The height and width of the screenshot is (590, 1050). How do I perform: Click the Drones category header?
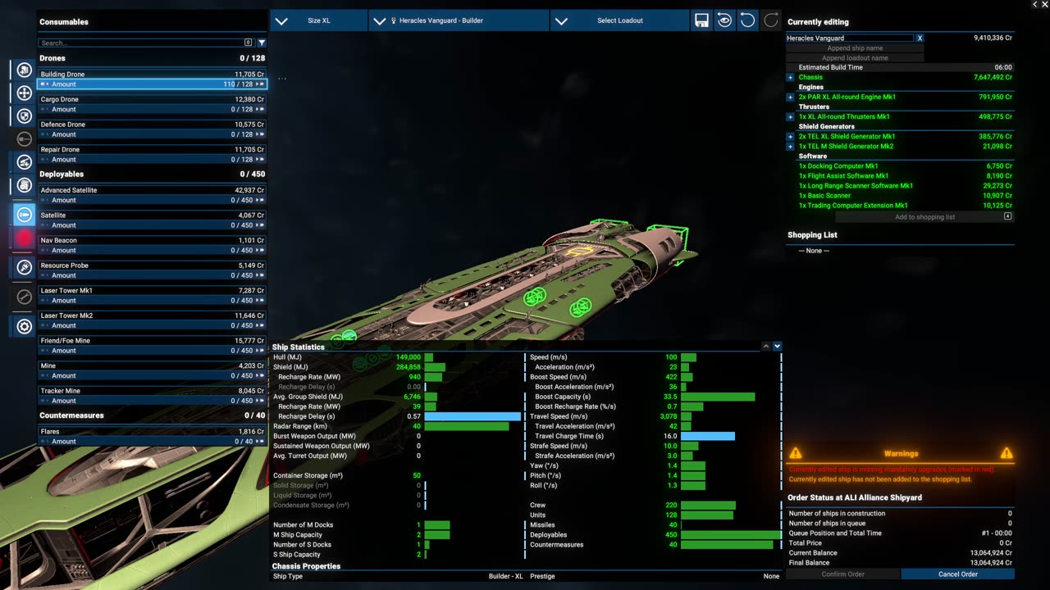pyautogui.click(x=152, y=58)
